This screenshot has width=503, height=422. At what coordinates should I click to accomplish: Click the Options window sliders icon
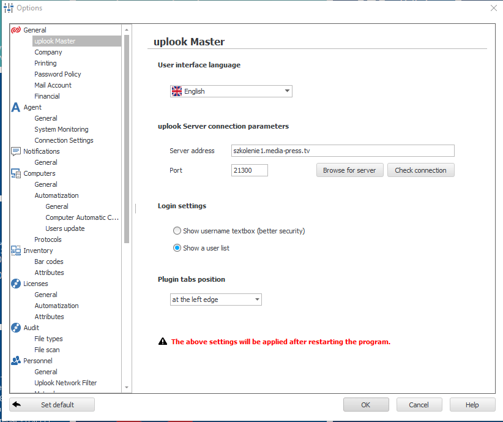click(x=9, y=8)
